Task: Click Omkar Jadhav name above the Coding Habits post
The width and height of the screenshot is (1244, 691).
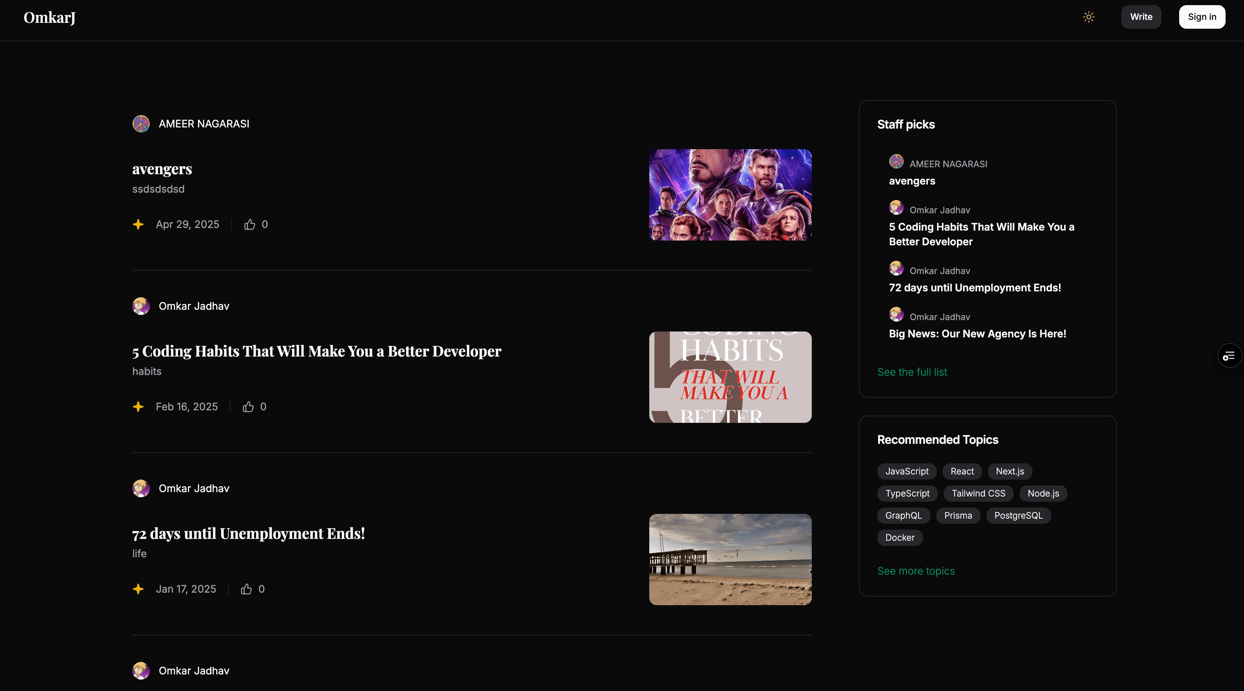Action: [x=194, y=306]
